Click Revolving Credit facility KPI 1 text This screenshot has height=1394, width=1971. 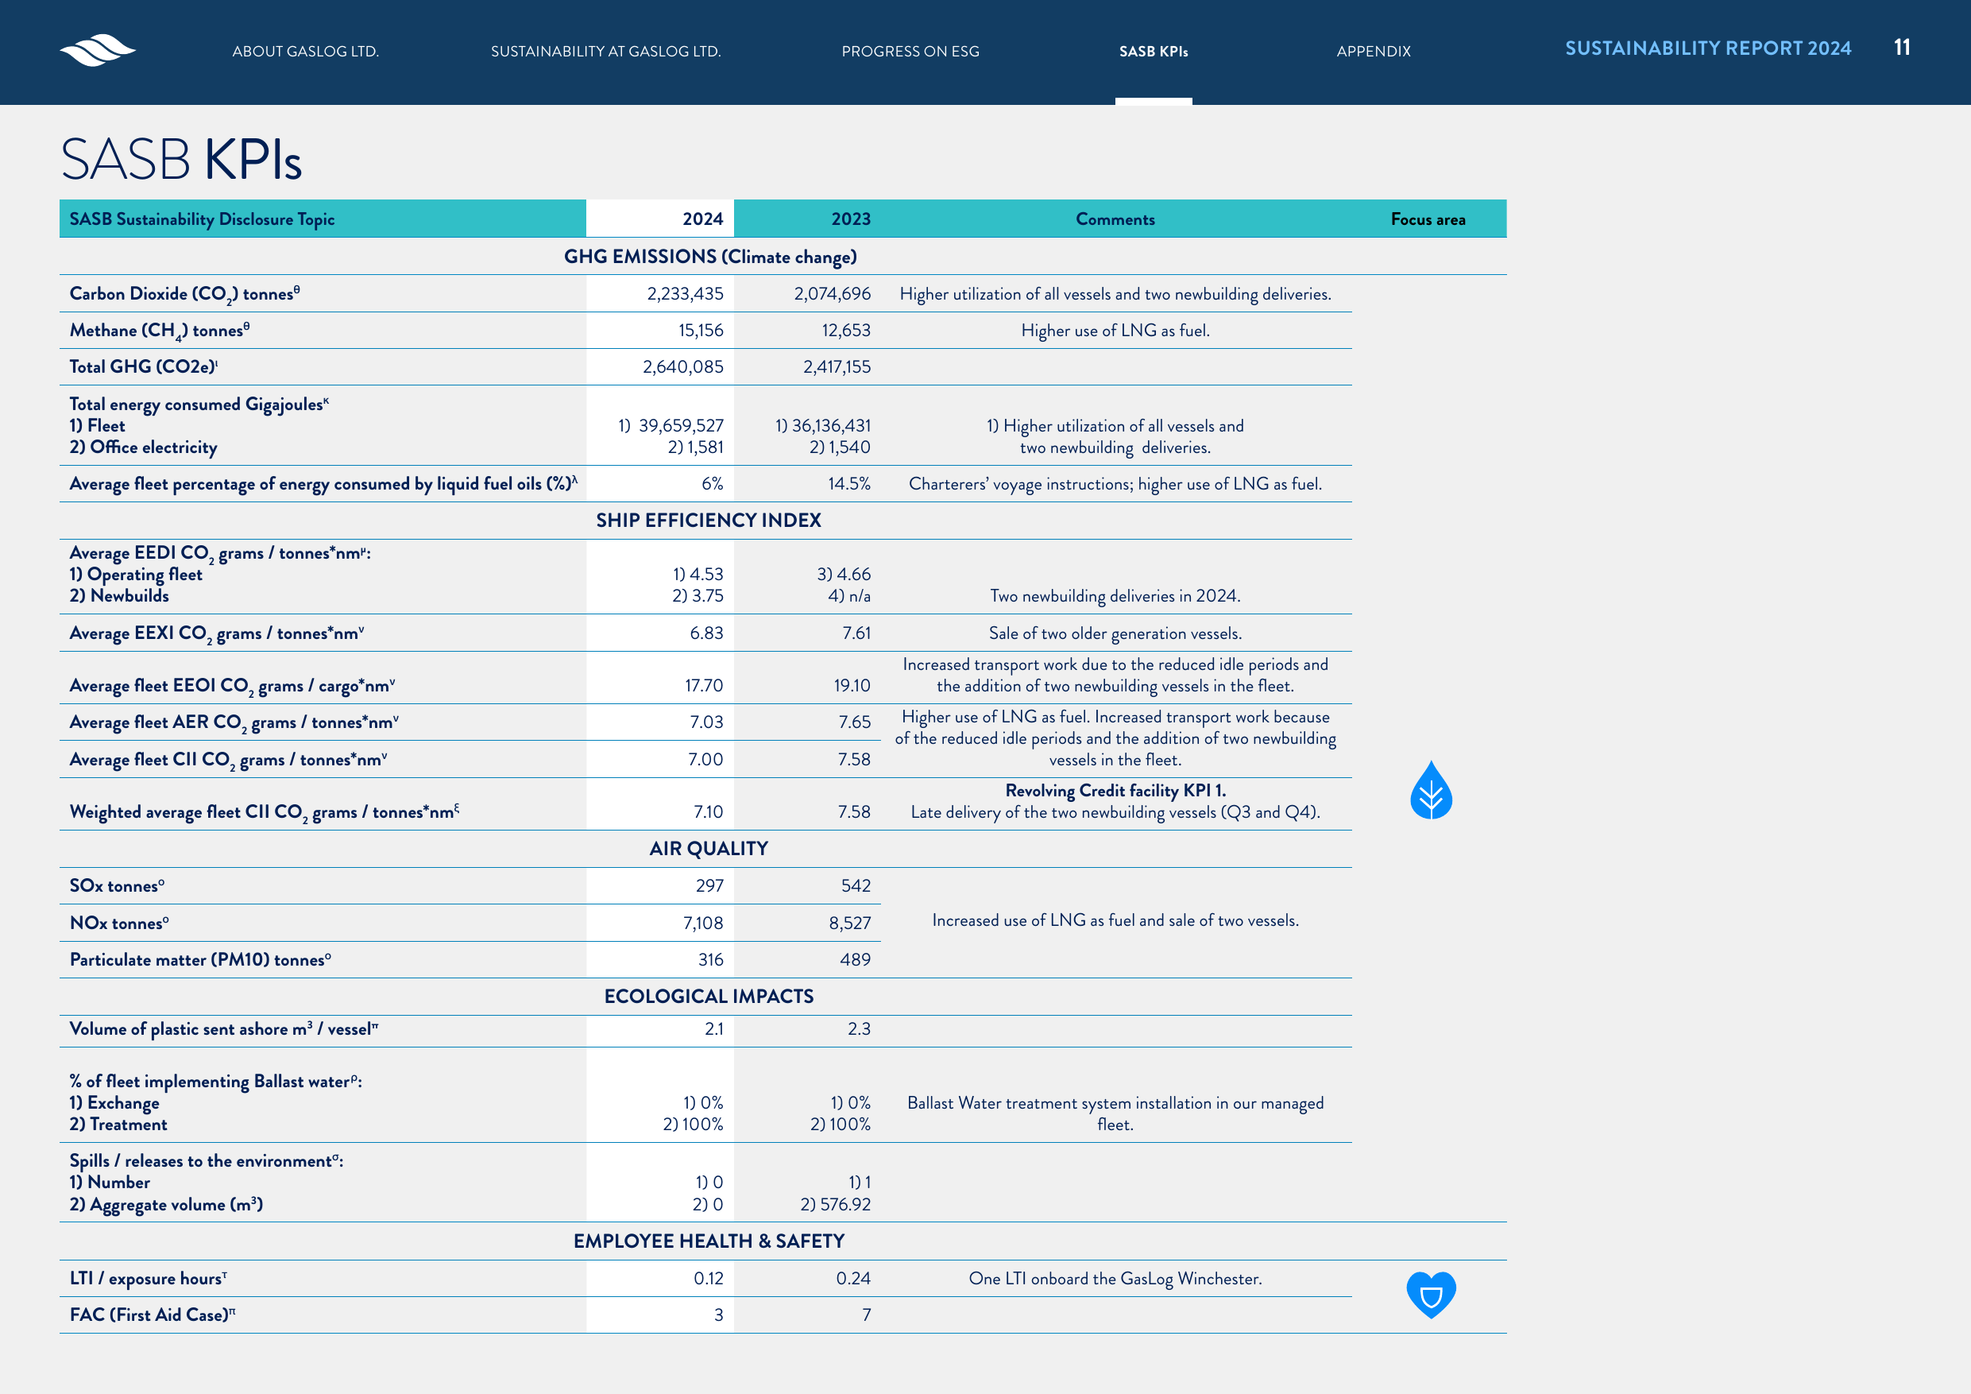(x=1115, y=790)
